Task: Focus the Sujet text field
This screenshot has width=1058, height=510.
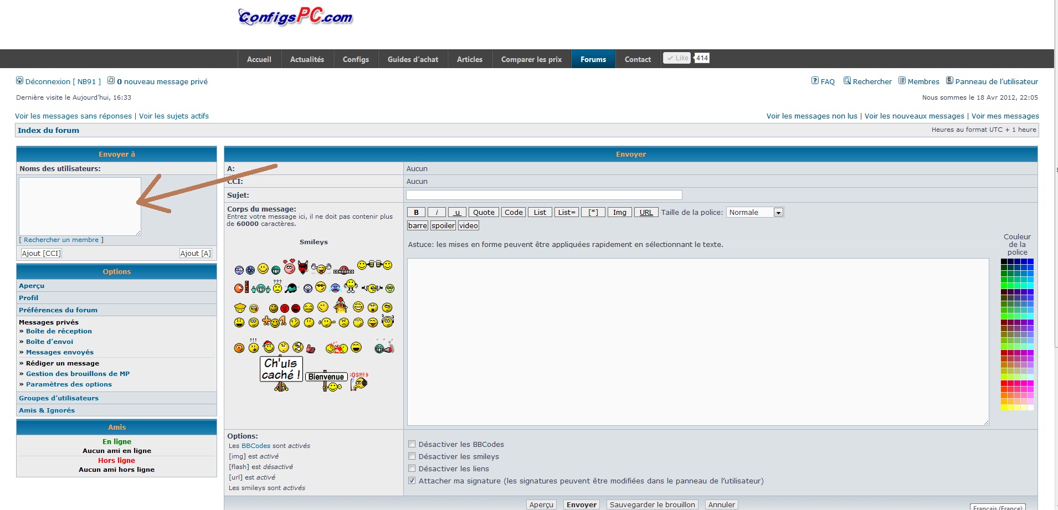Action: 543,195
